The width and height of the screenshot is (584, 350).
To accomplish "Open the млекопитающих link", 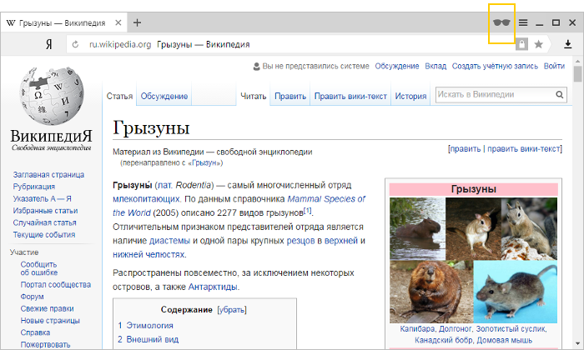I will pos(146,199).
